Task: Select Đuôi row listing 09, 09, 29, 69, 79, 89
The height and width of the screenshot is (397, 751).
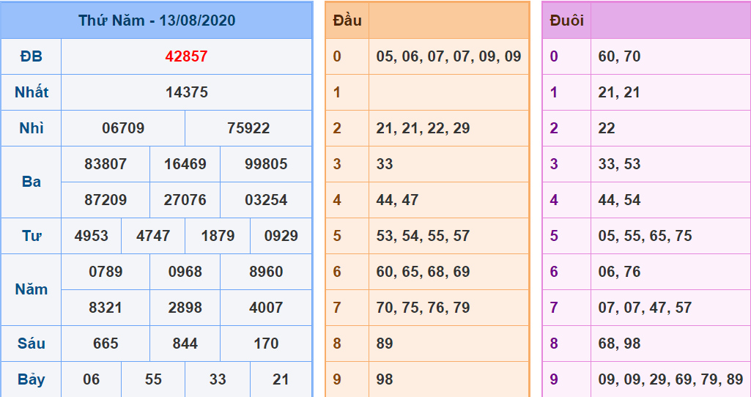Action: click(x=670, y=379)
